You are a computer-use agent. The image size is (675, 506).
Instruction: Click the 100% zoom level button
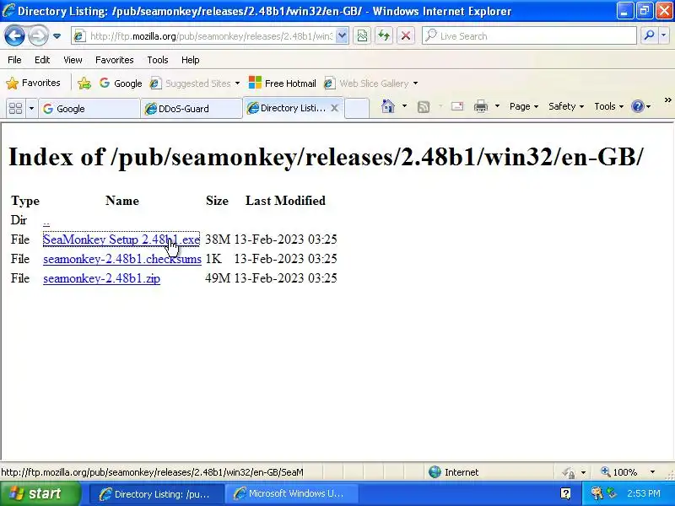(x=619, y=472)
